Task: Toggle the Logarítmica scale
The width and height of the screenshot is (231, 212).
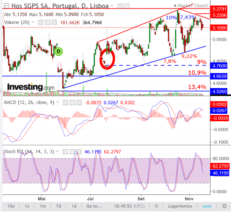Action: (x=180, y=206)
